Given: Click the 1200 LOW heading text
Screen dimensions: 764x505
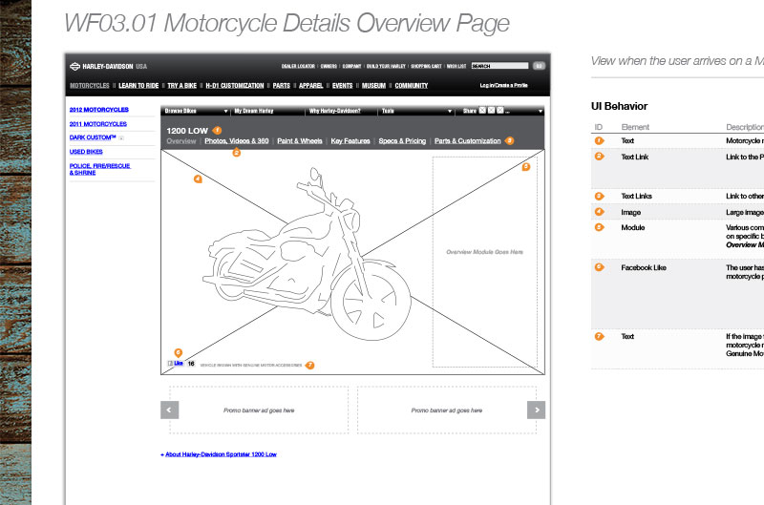Looking at the screenshot, I should [187, 131].
